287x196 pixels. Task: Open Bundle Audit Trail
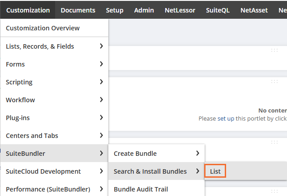pos(141,189)
